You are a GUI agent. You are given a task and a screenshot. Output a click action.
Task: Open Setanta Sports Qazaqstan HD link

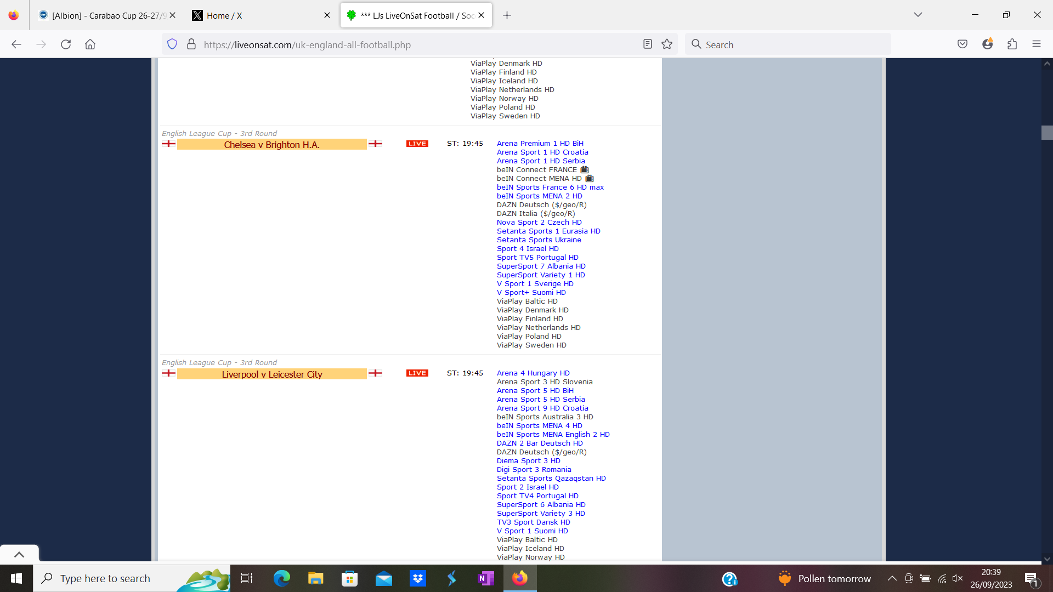(551, 479)
